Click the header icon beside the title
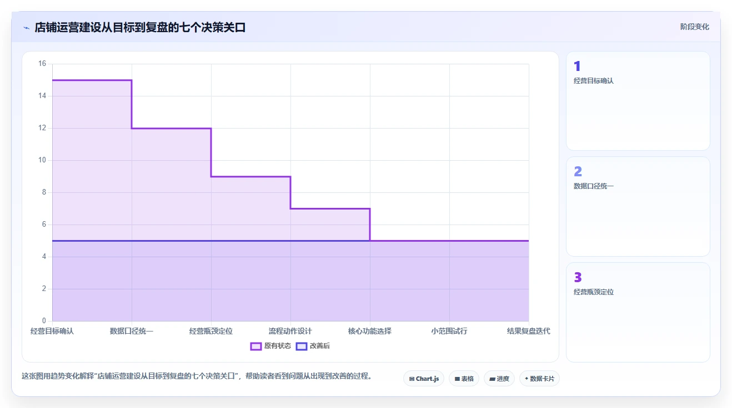732x408 pixels. (x=26, y=27)
